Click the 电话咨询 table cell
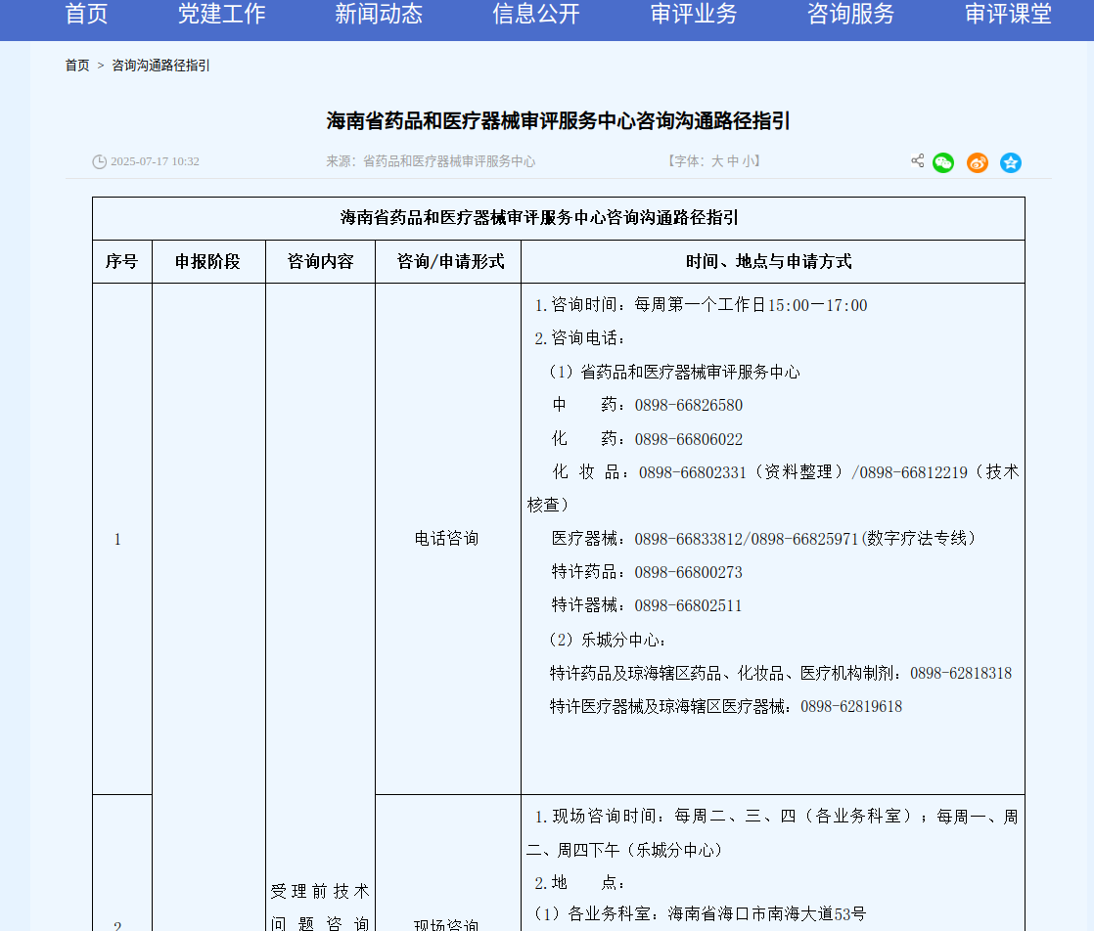Image resolution: width=1094 pixels, height=931 pixels. [447, 539]
